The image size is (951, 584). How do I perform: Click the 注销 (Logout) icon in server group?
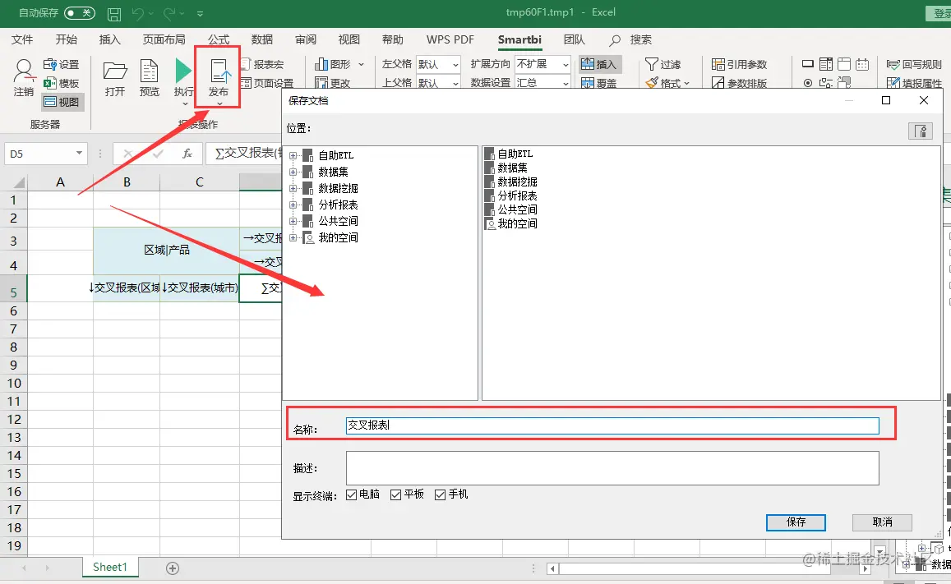coord(23,76)
